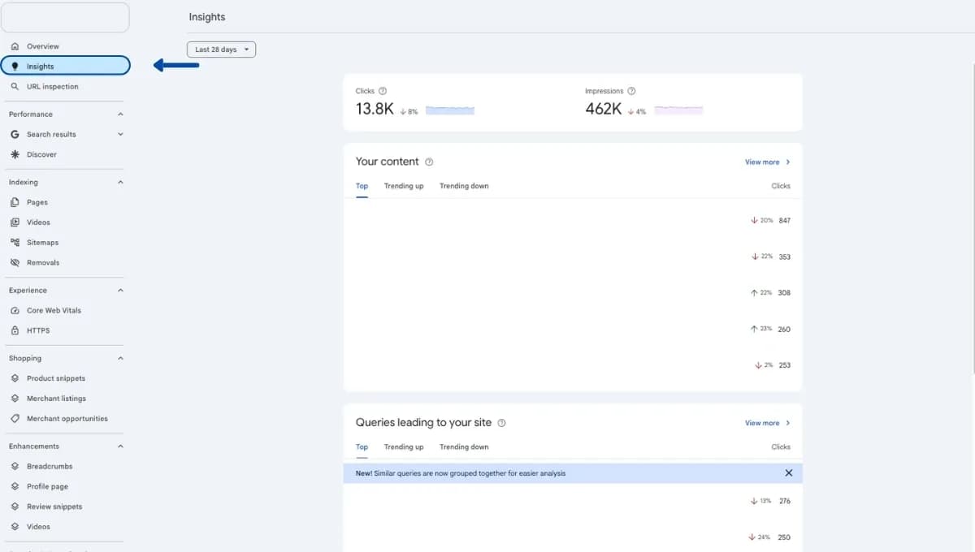Image resolution: width=975 pixels, height=552 pixels.
Task: Click the Sitemaps icon
Action: coord(15,243)
